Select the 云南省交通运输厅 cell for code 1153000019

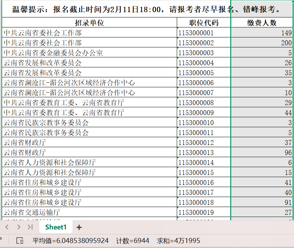(89, 213)
